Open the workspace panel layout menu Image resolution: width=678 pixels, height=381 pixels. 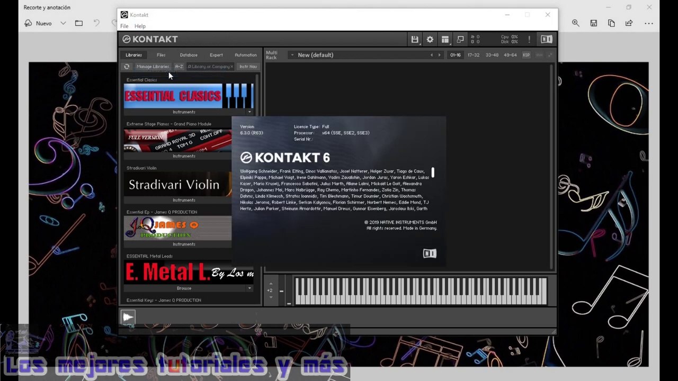[445, 39]
